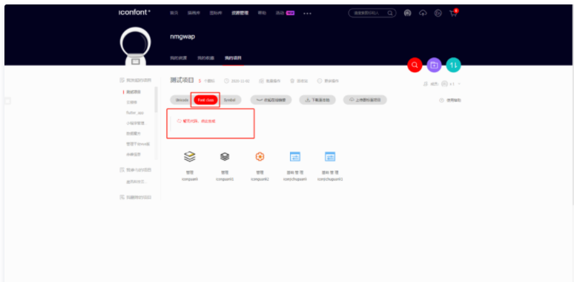Click the teal sort floating button

[454, 65]
